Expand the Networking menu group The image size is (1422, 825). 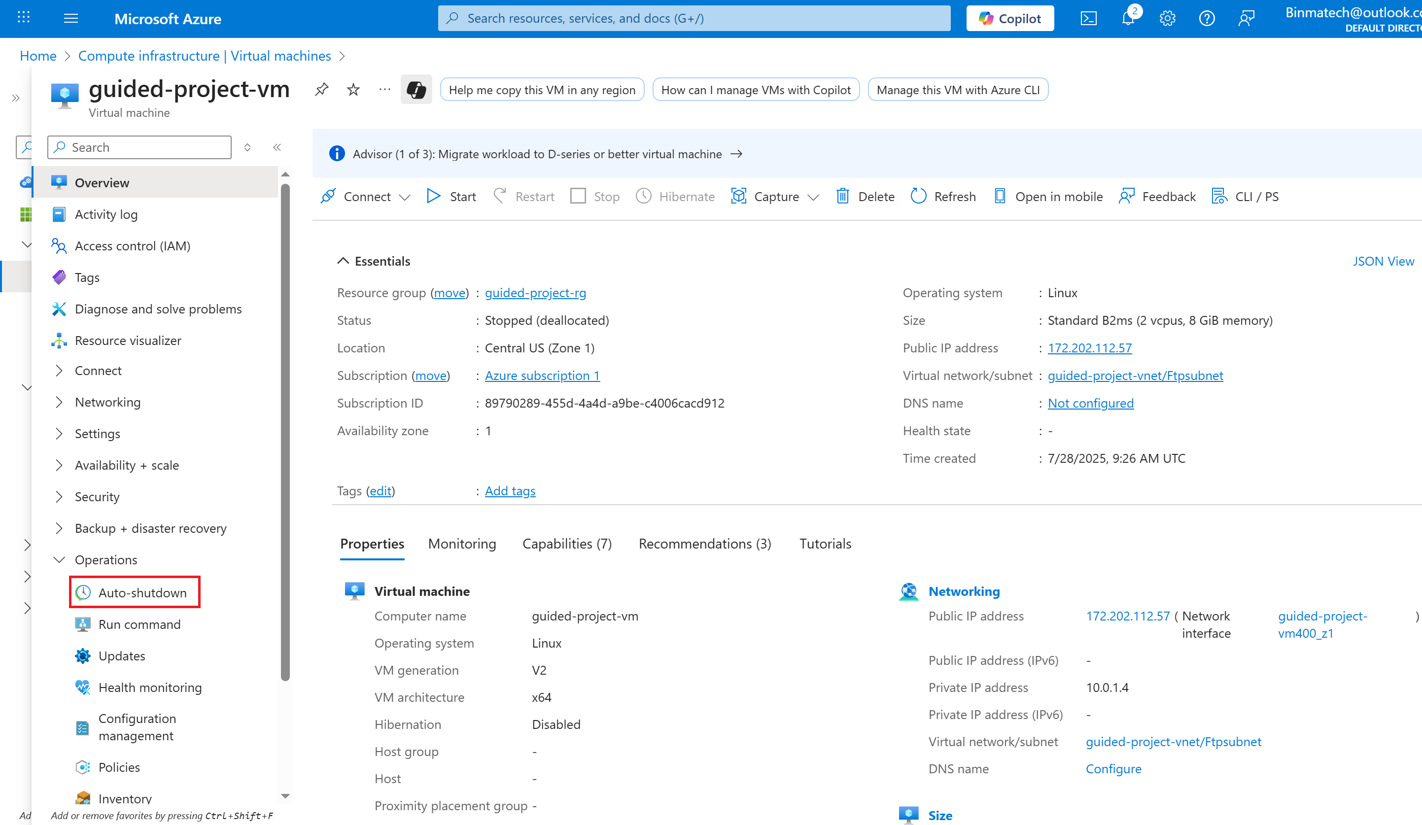(x=59, y=402)
